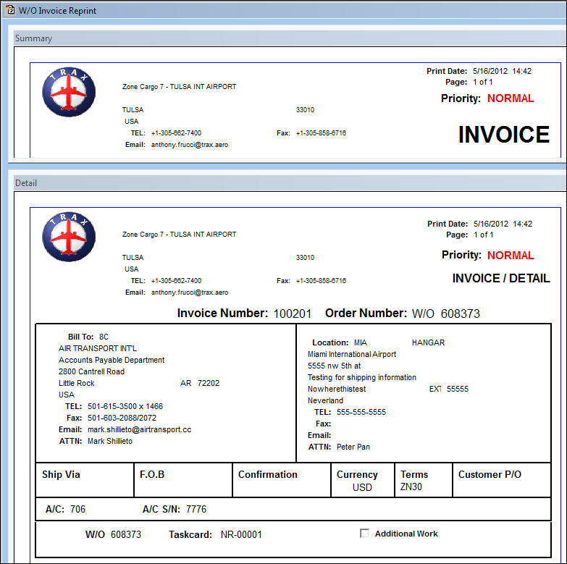Viewport: 567px width, 564px height.
Task: Click Summary postal code 33010
Action: click(x=305, y=109)
